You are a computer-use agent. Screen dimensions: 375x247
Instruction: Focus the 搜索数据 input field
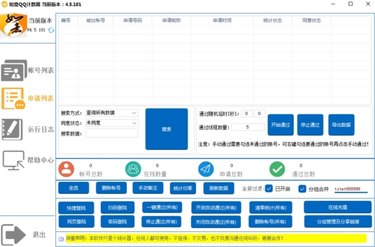pos(112,133)
